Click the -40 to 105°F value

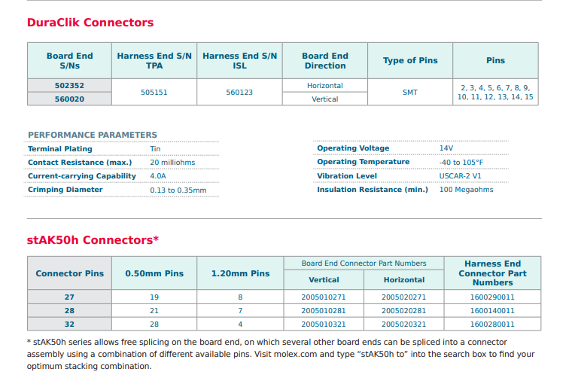tap(461, 162)
